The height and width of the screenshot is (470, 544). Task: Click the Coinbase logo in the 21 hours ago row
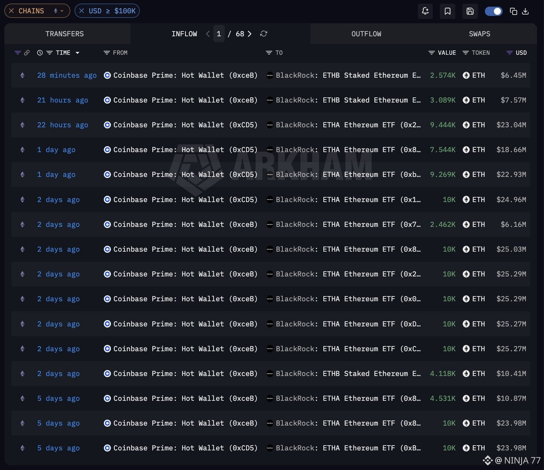pos(107,100)
